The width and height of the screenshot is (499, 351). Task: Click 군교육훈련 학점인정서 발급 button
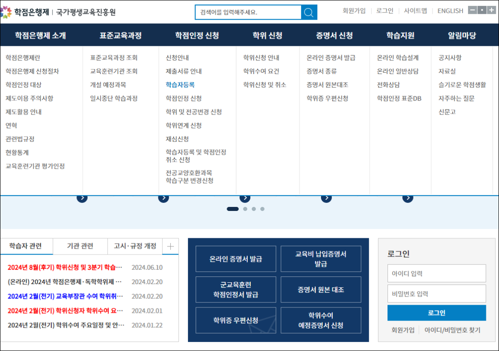236,290
